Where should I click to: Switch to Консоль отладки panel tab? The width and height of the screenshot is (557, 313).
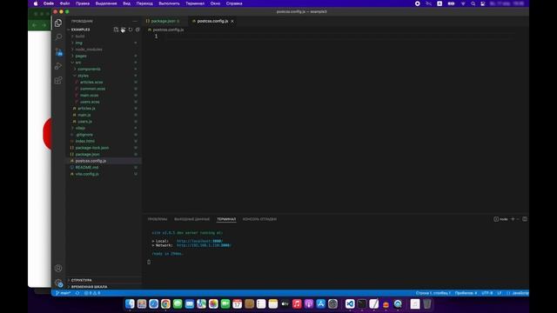point(259,219)
